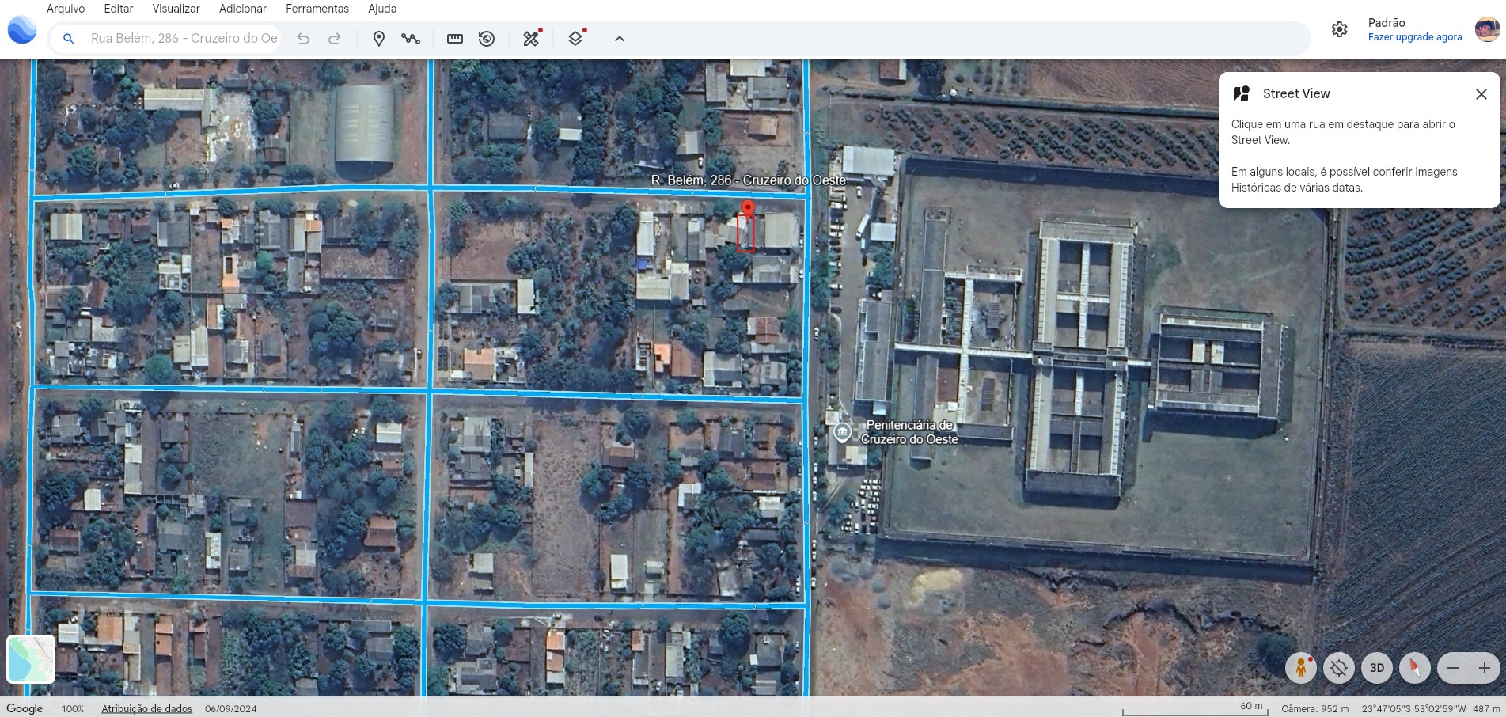Click the Google Earth logo icon

click(22, 30)
